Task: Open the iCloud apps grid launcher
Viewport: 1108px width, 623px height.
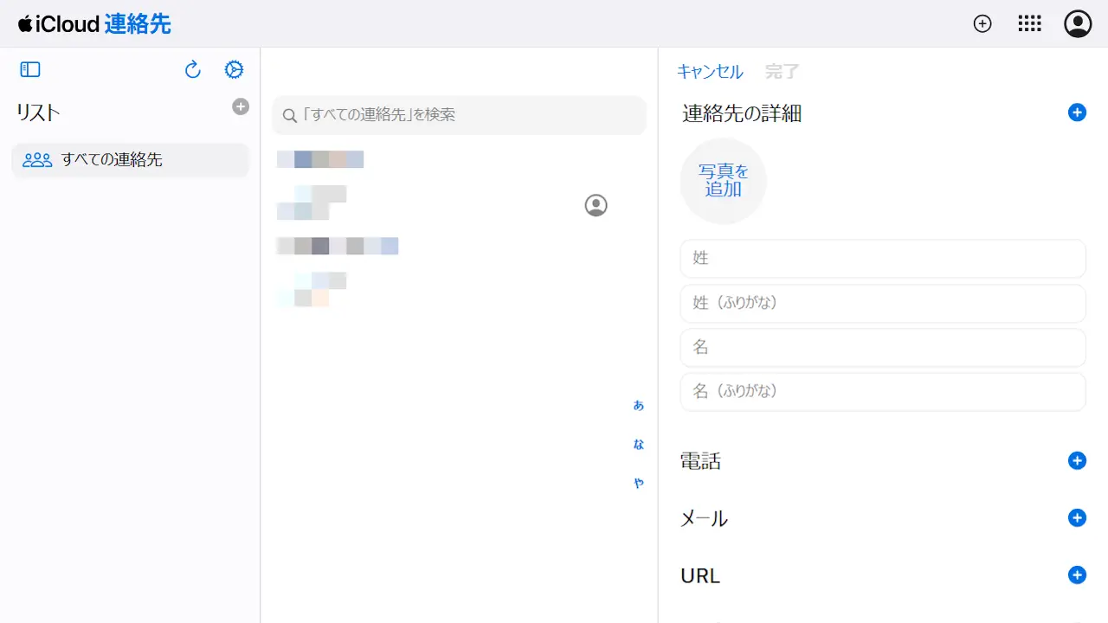Action: pyautogui.click(x=1029, y=24)
